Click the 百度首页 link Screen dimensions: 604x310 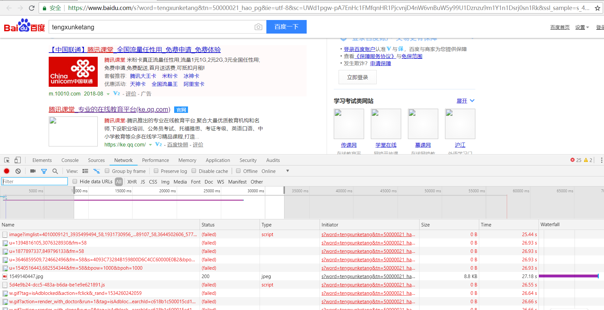click(x=560, y=27)
